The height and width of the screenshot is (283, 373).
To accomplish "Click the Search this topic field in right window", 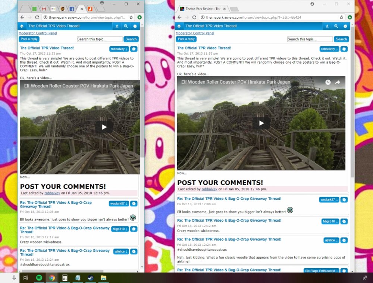I will coord(310,39).
